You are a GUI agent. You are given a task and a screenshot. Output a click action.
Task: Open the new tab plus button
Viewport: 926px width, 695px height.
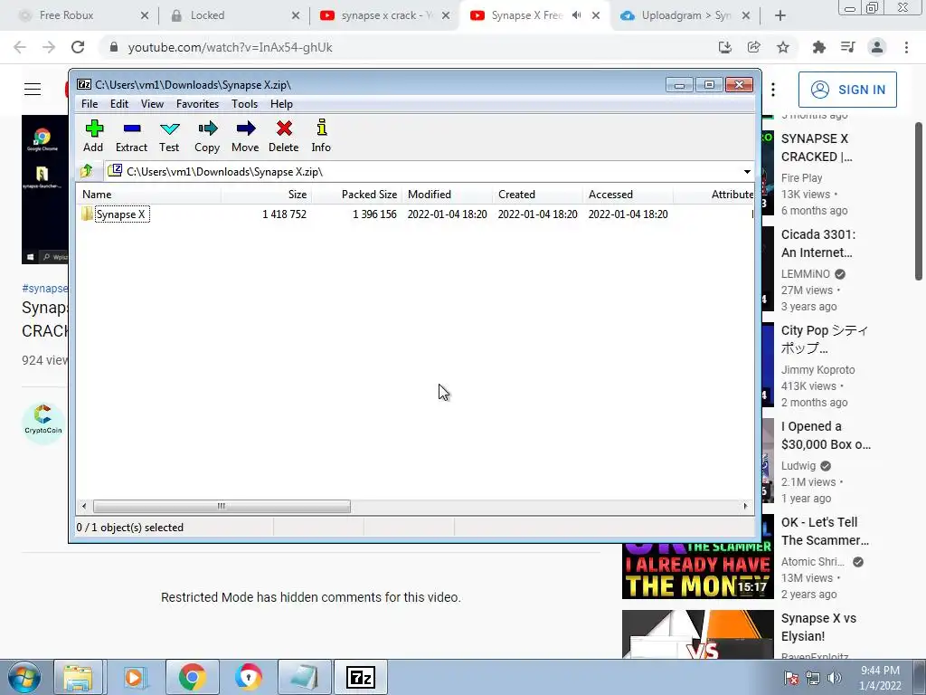pyautogui.click(x=780, y=16)
